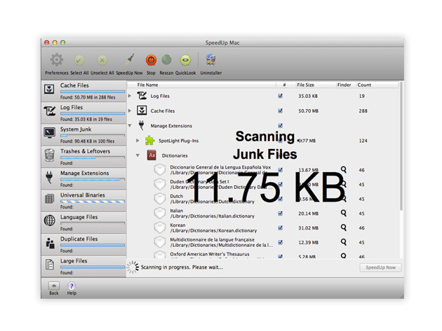Collapse the Manage Extensions group
Viewport: 442px width, 331px height.
(130, 126)
